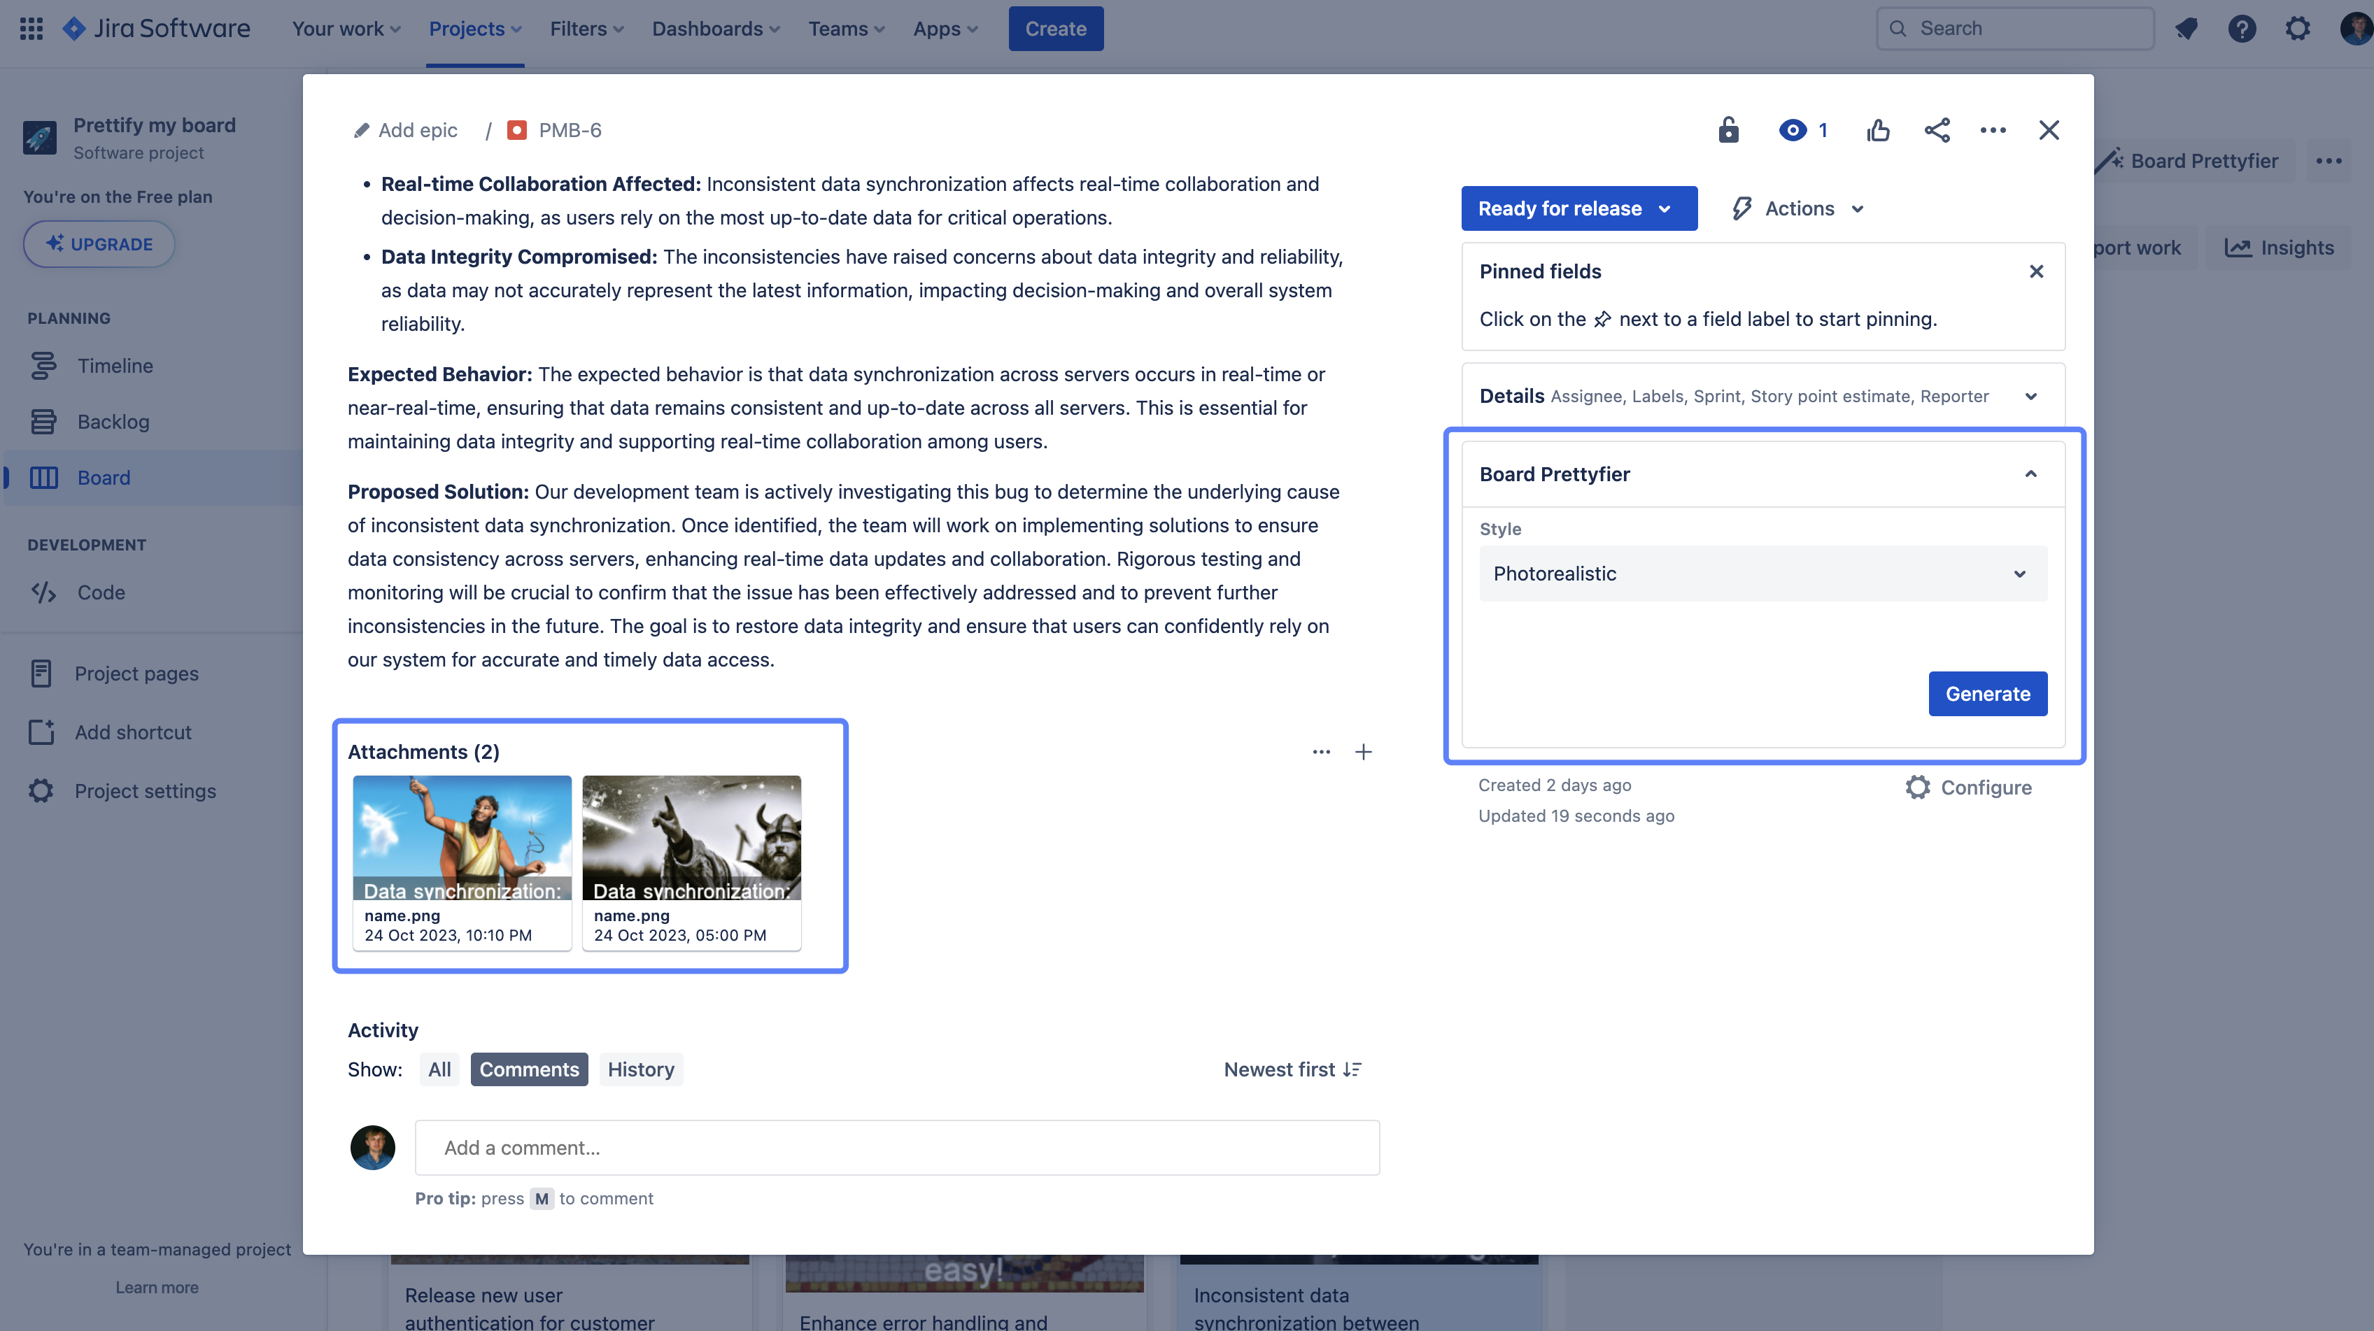Click the share issue icon
This screenshot has width=2374, height=1331.
[1936, 130]
